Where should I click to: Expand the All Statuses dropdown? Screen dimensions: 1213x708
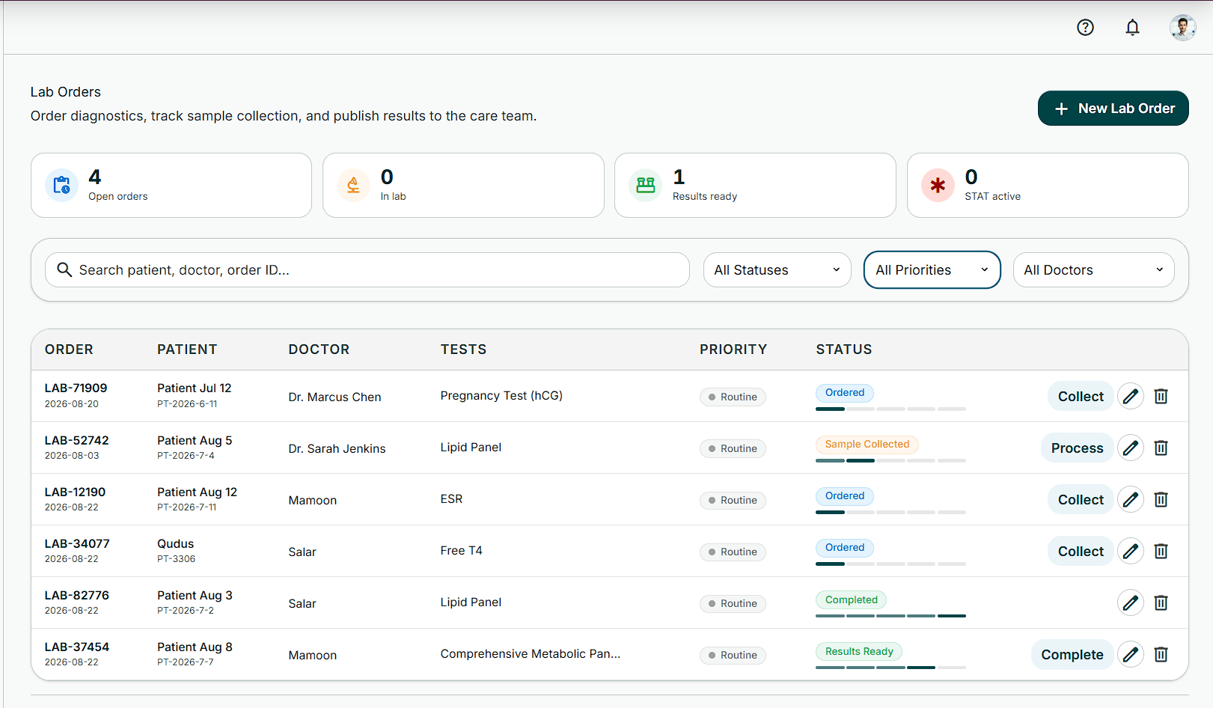coord(777,269)
